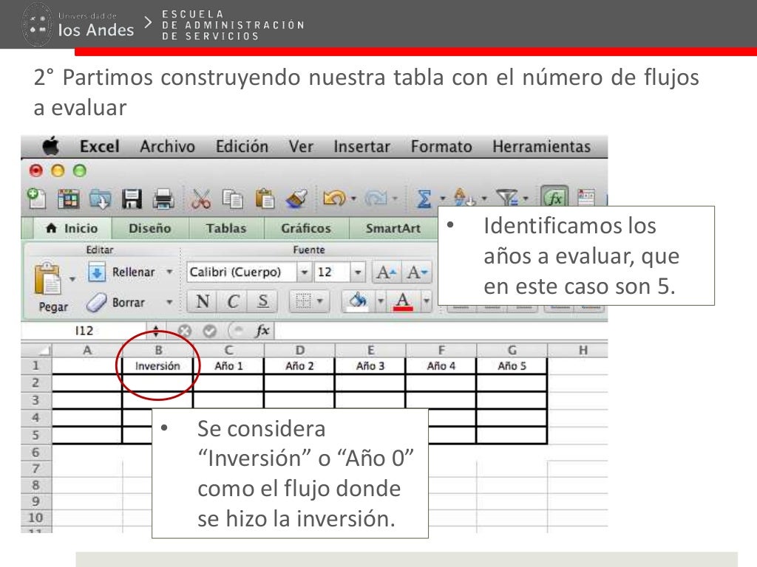
Task: Click the large Pegar clipboard icon
Action: (47, 278)
